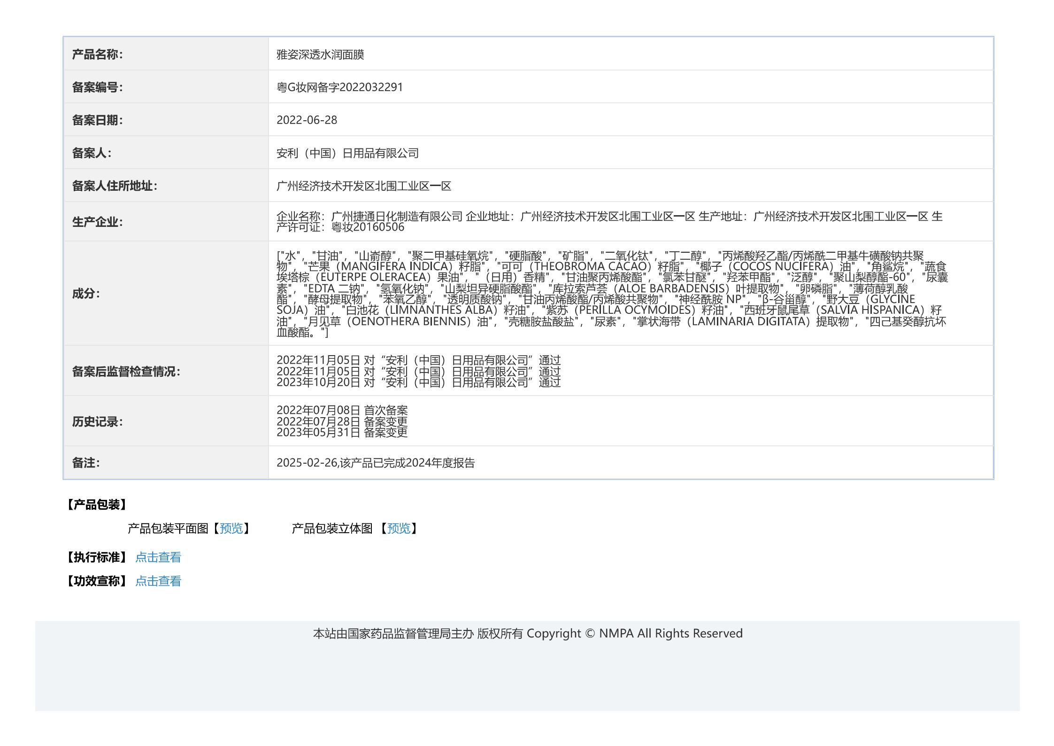This screenshot has height=746, width=1054.
Task: Click the 2022年07月08日 首次备案 history entry
Action: 342,411
